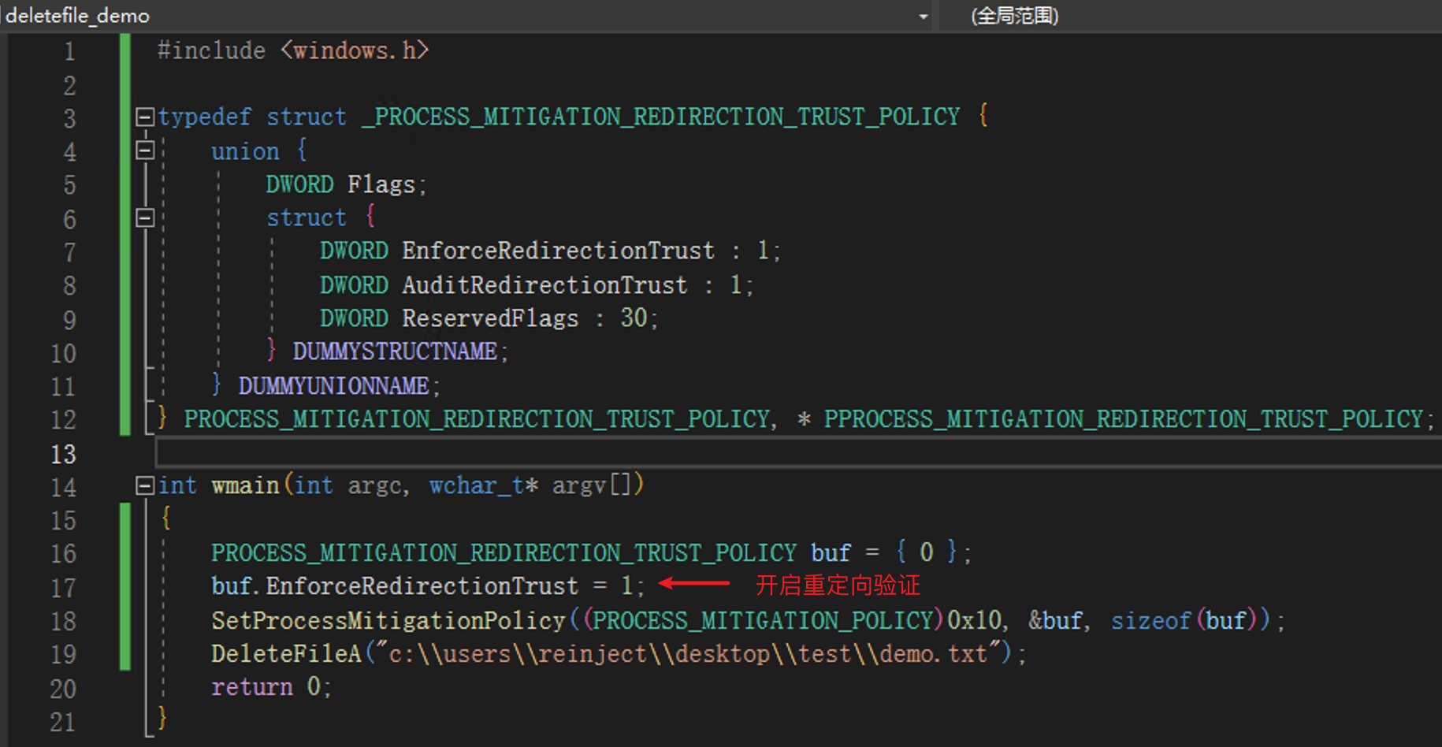Screen dimensions: 1442x747
Task: Click the windows.h include header
Action: click(x=355, y=51)
